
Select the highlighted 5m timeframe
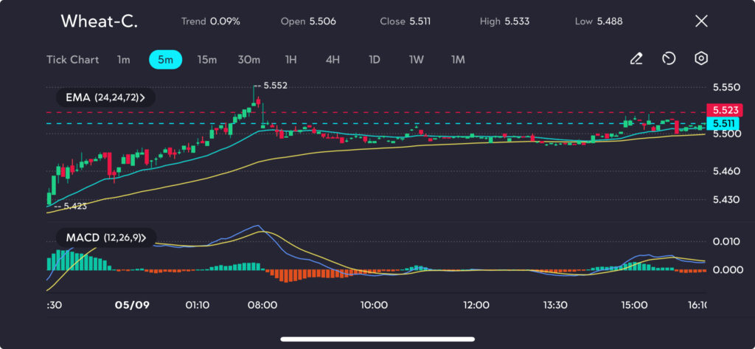[165, 60]
